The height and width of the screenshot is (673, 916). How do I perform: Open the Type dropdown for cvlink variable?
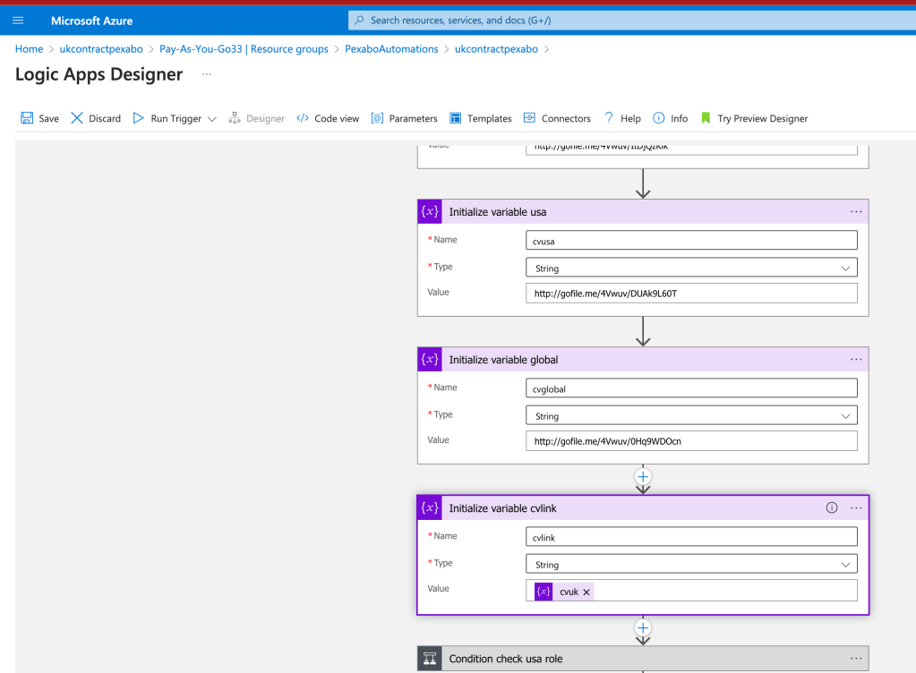click(691, 564)
